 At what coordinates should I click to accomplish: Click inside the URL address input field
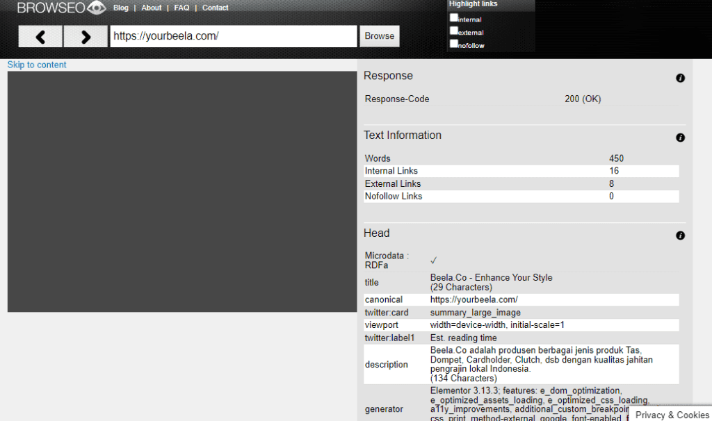pyautogui.click(x=232, y=35)
